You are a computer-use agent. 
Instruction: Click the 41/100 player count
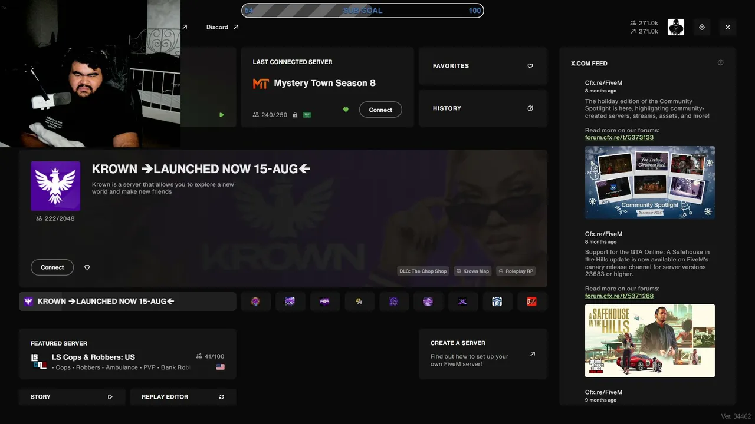pos(210,356)
